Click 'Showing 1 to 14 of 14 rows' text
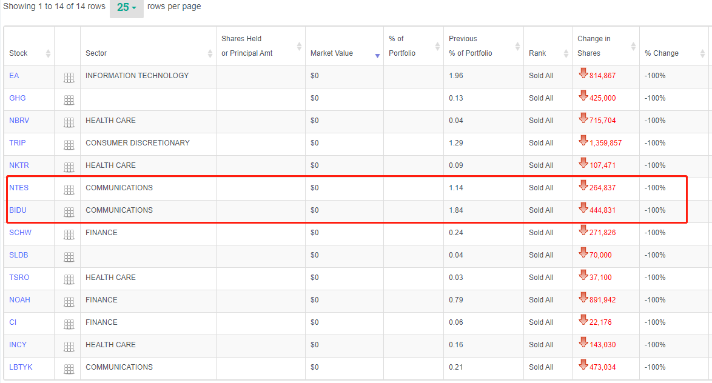Image resolution: width=712 pixels, height=383 pixels. (x=54, y=6)
